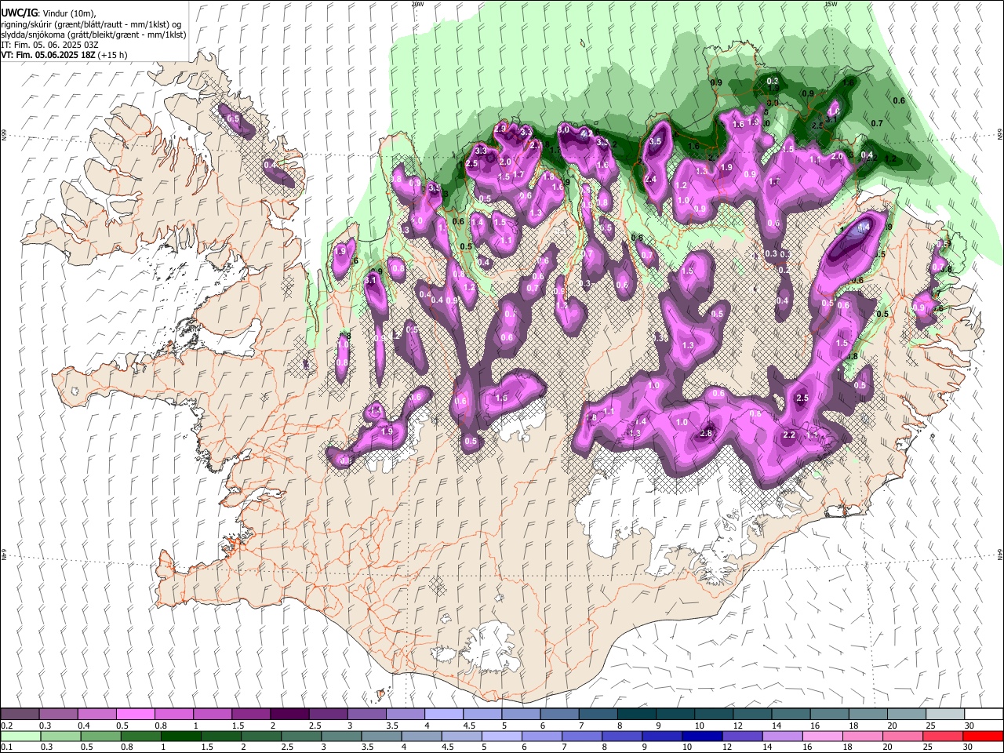Click the light gray 25 snow legend swatch
The image size is (1004, 753).
944,715
